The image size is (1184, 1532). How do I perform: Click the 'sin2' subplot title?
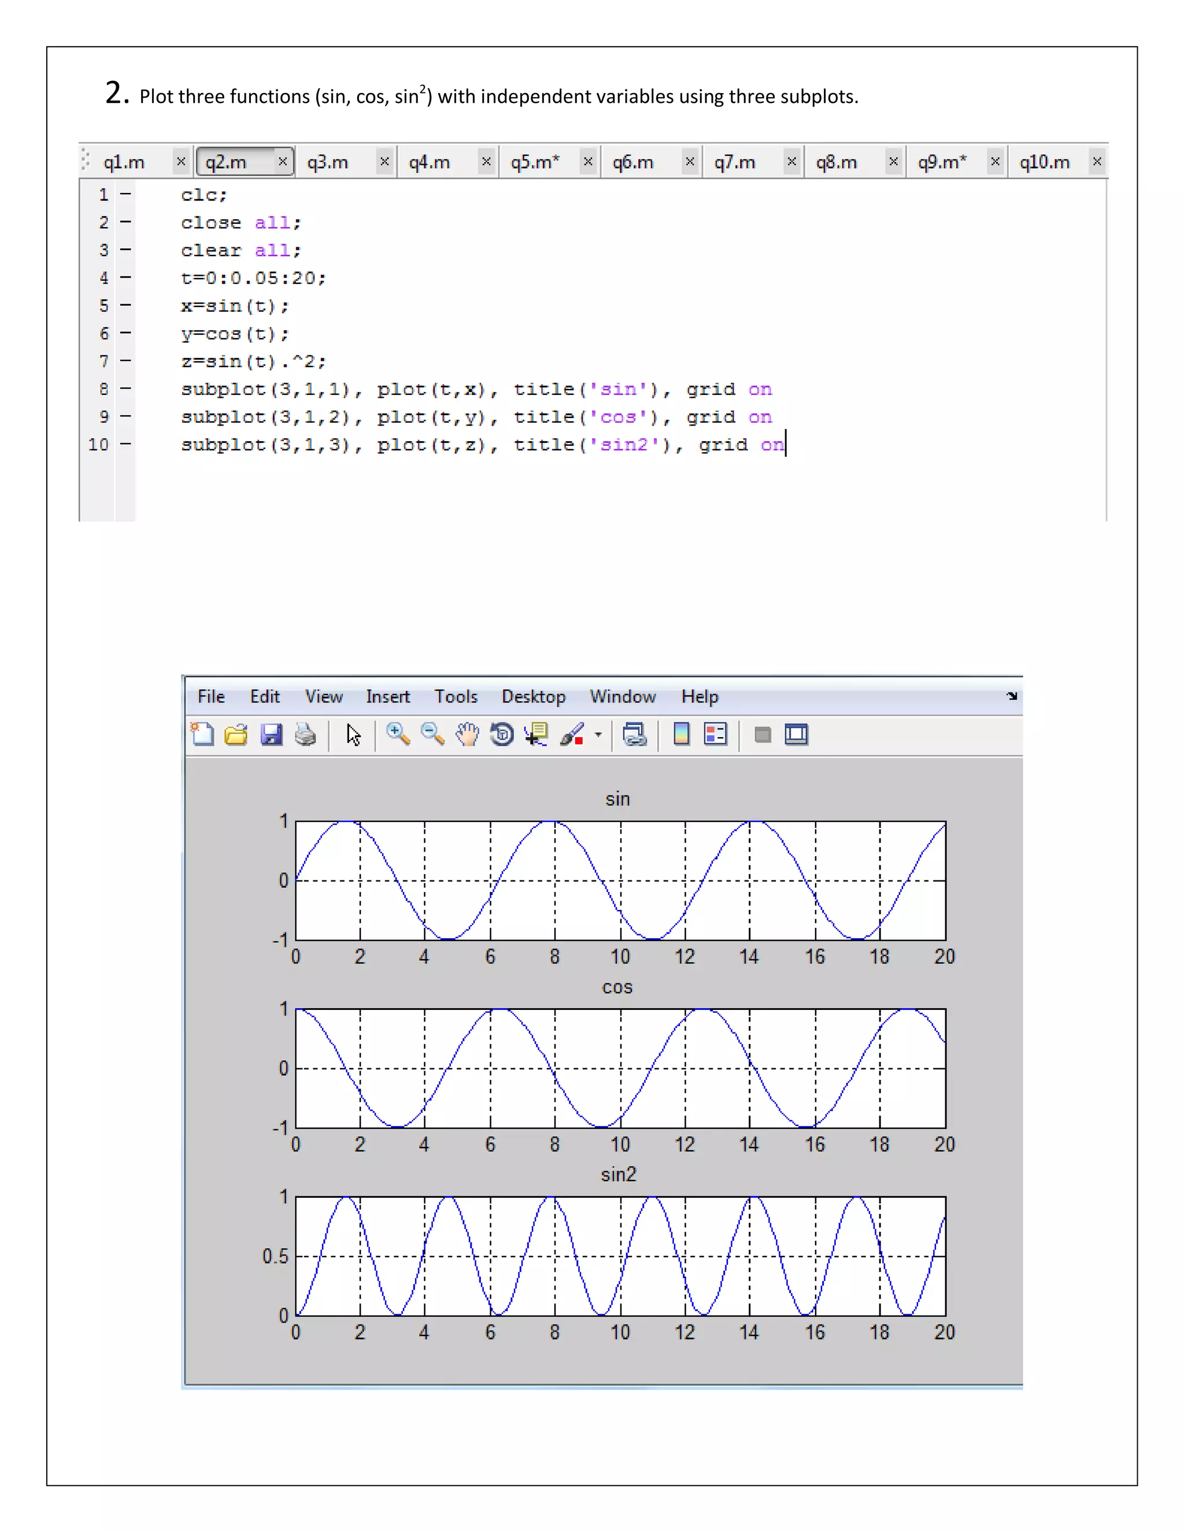[619, 1174]
